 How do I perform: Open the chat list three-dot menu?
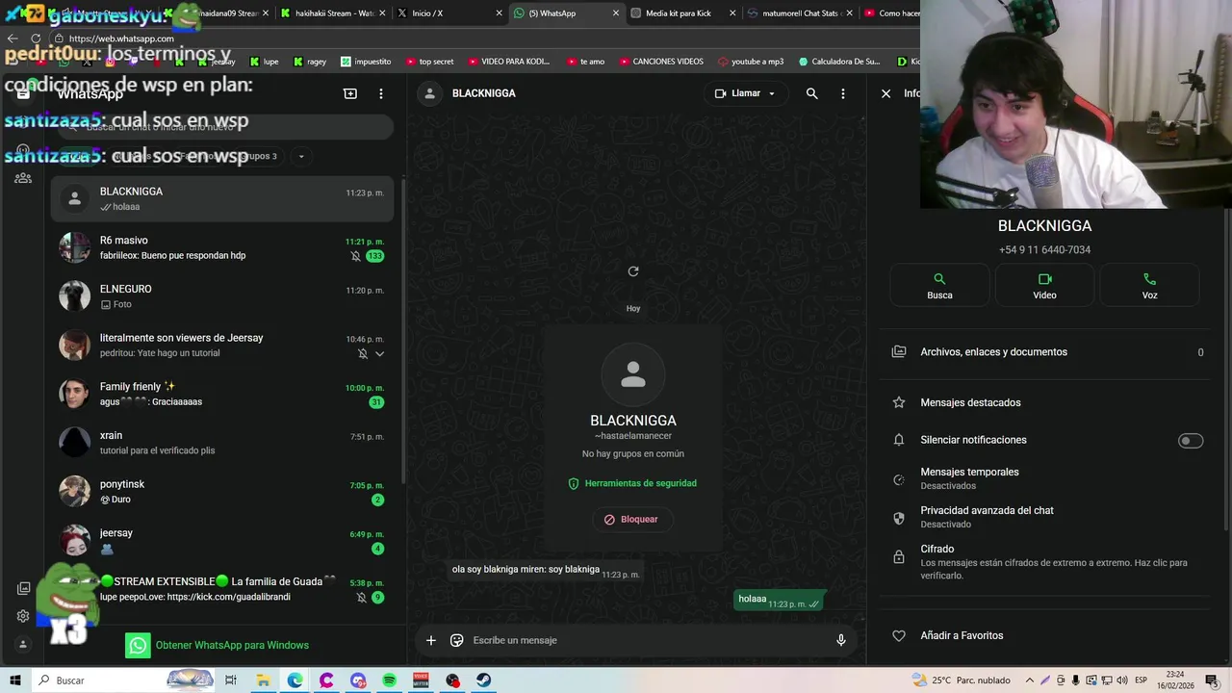(381, 93)
